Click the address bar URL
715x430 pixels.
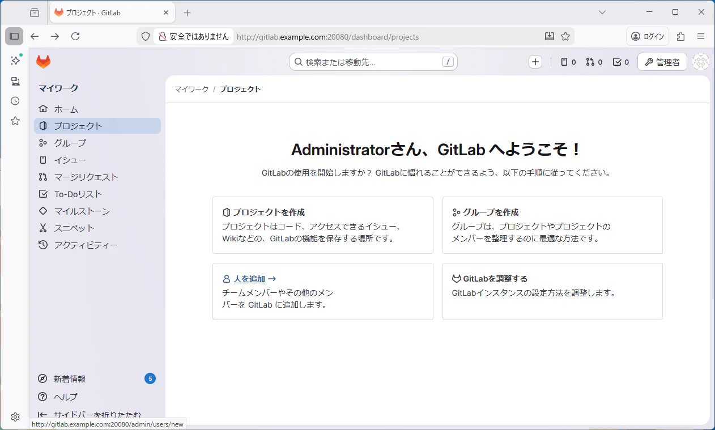(327, 37)
